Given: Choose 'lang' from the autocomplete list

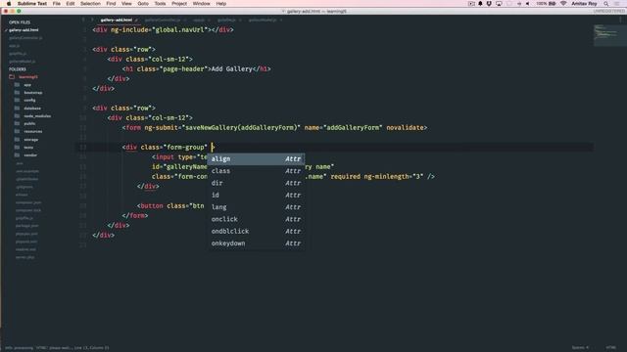Looking at the screenshot, I should 256,206.
